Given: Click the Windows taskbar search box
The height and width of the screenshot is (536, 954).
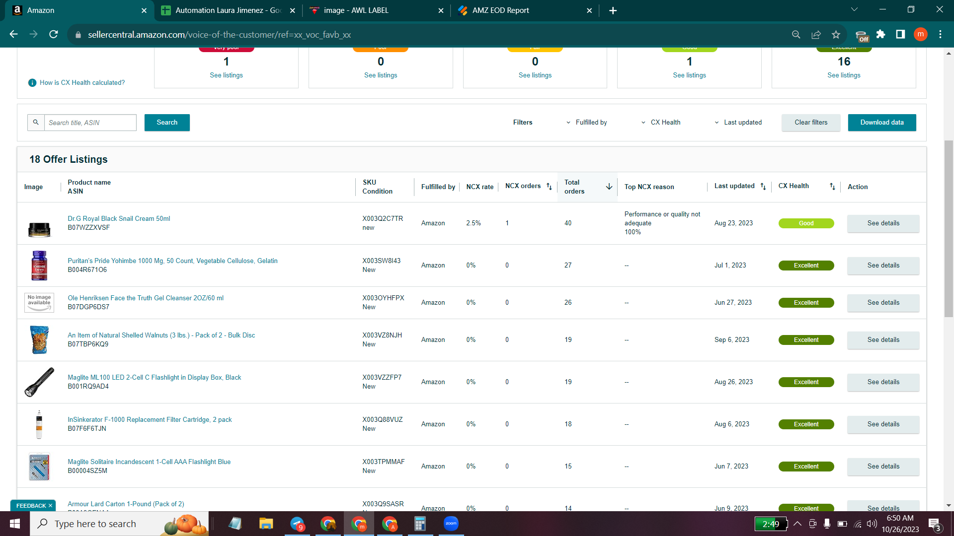Looking at the screenshot, I should coord(119,524).
